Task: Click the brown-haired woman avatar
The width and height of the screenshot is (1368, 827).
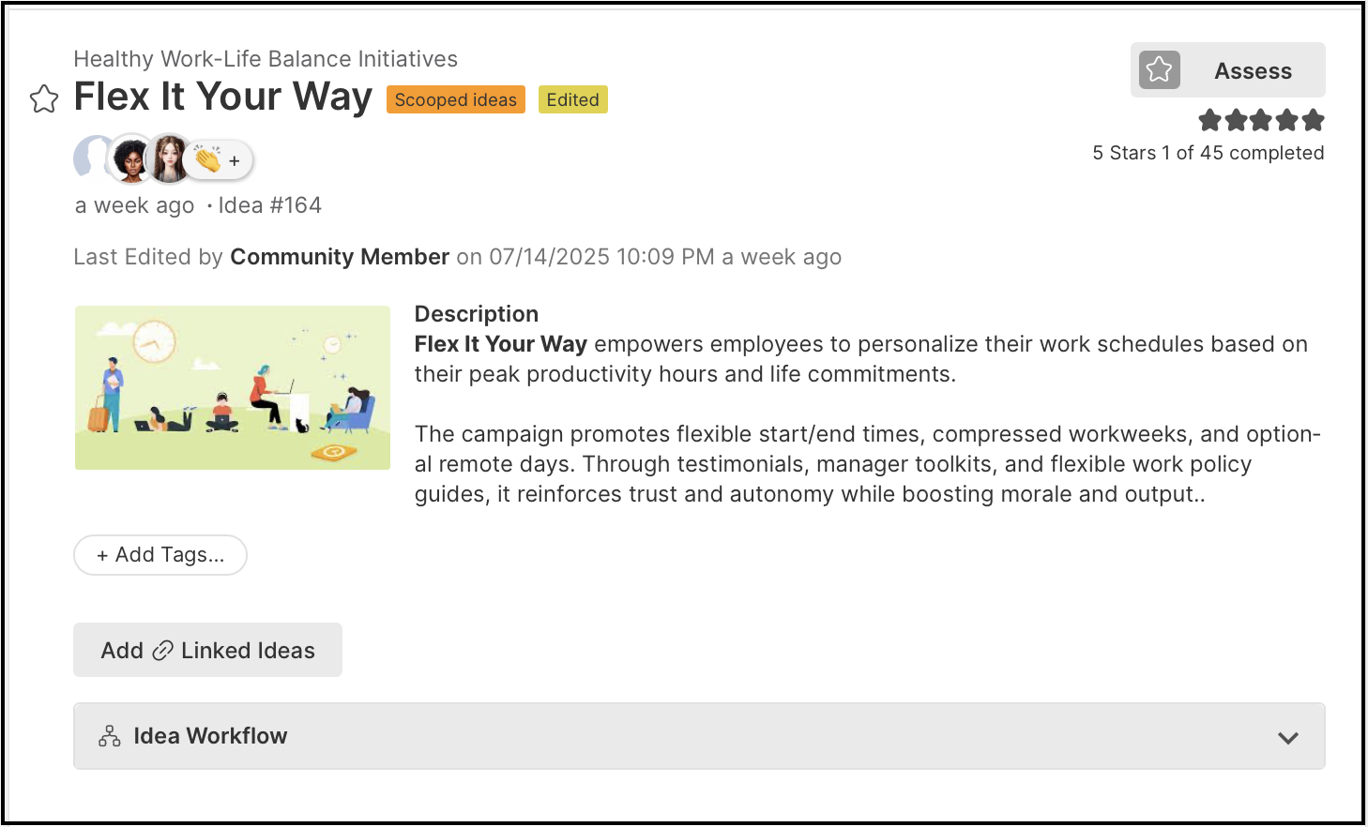Action: 170,159
